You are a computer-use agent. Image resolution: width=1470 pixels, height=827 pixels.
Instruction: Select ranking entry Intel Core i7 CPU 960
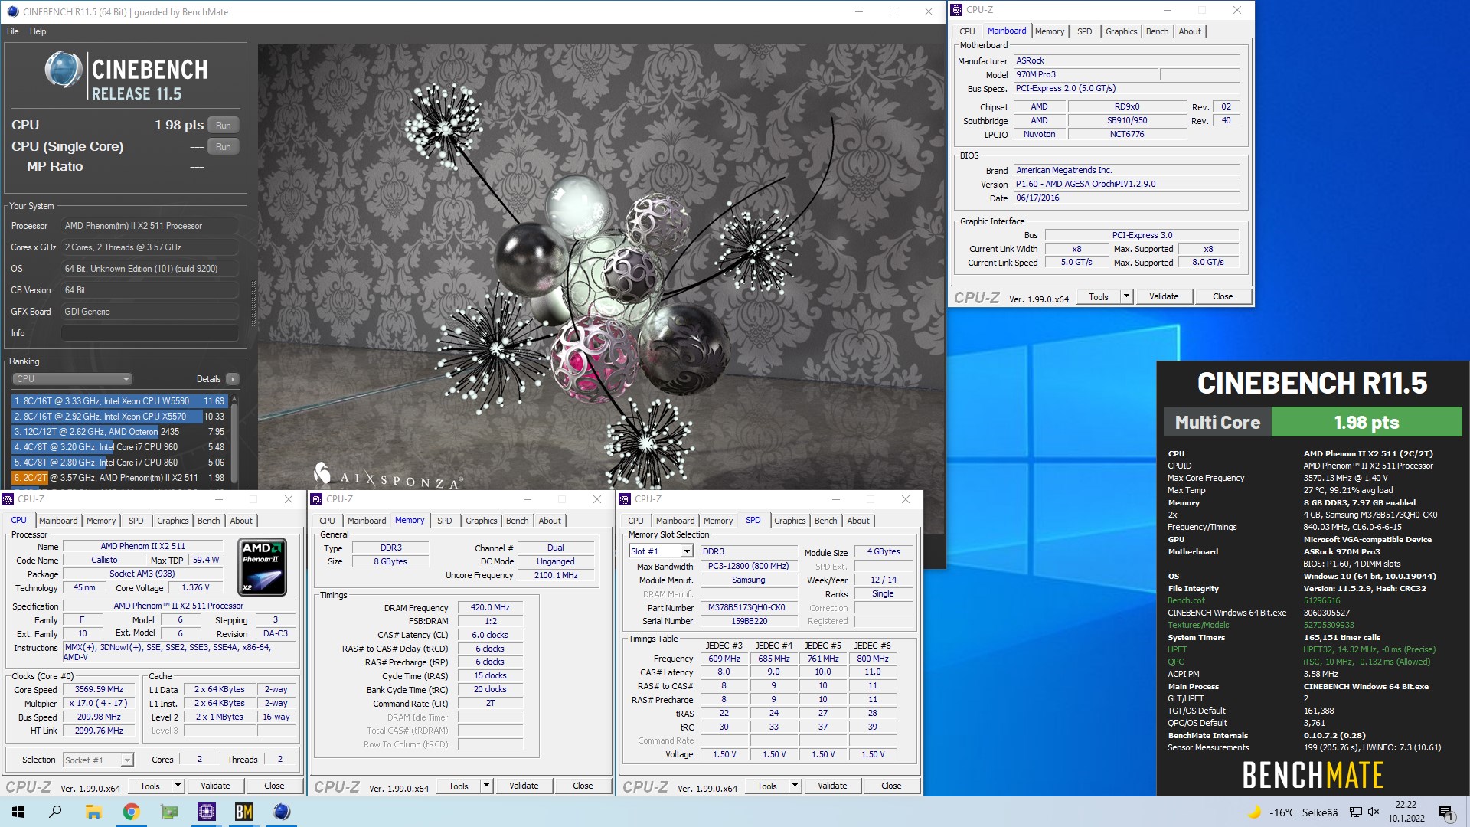click(119, 447)
